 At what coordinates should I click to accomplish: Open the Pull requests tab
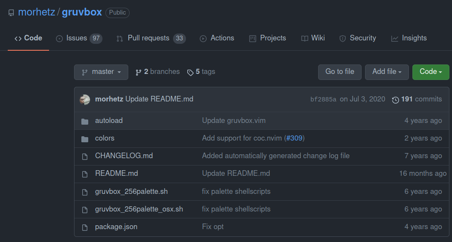point(151,38)
